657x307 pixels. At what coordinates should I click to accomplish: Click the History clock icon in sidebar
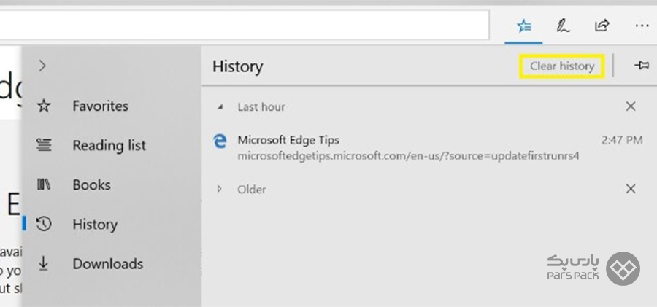[x=44, y=224]
